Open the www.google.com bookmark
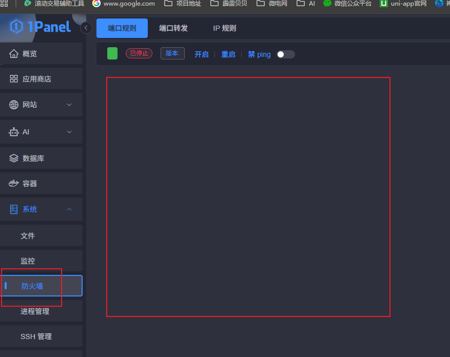This screenshot has height=357, width=450. point(124,4)
